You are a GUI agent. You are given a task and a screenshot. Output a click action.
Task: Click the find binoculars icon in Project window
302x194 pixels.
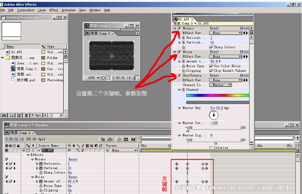point(4,115)
